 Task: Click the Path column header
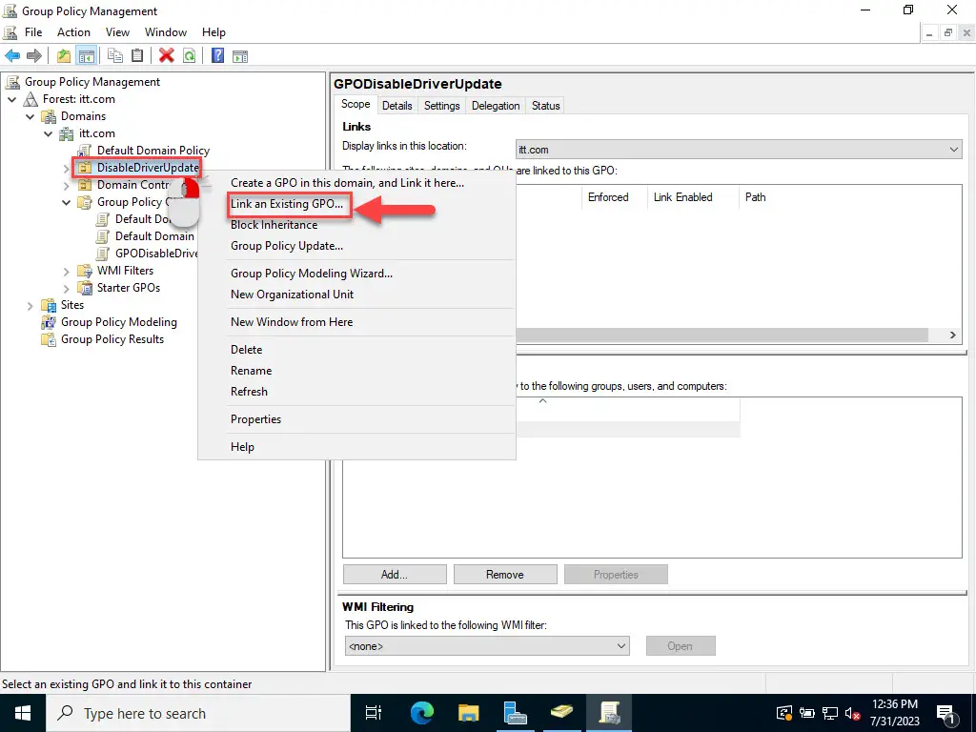click(755, 197)
